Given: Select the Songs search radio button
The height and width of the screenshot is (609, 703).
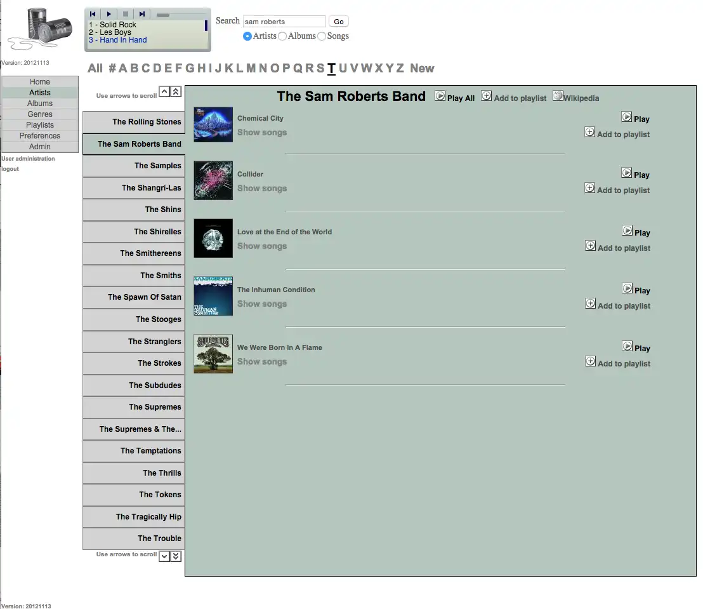Looking at the screenshot, I should pyautogui.click(x=322, y=36).
